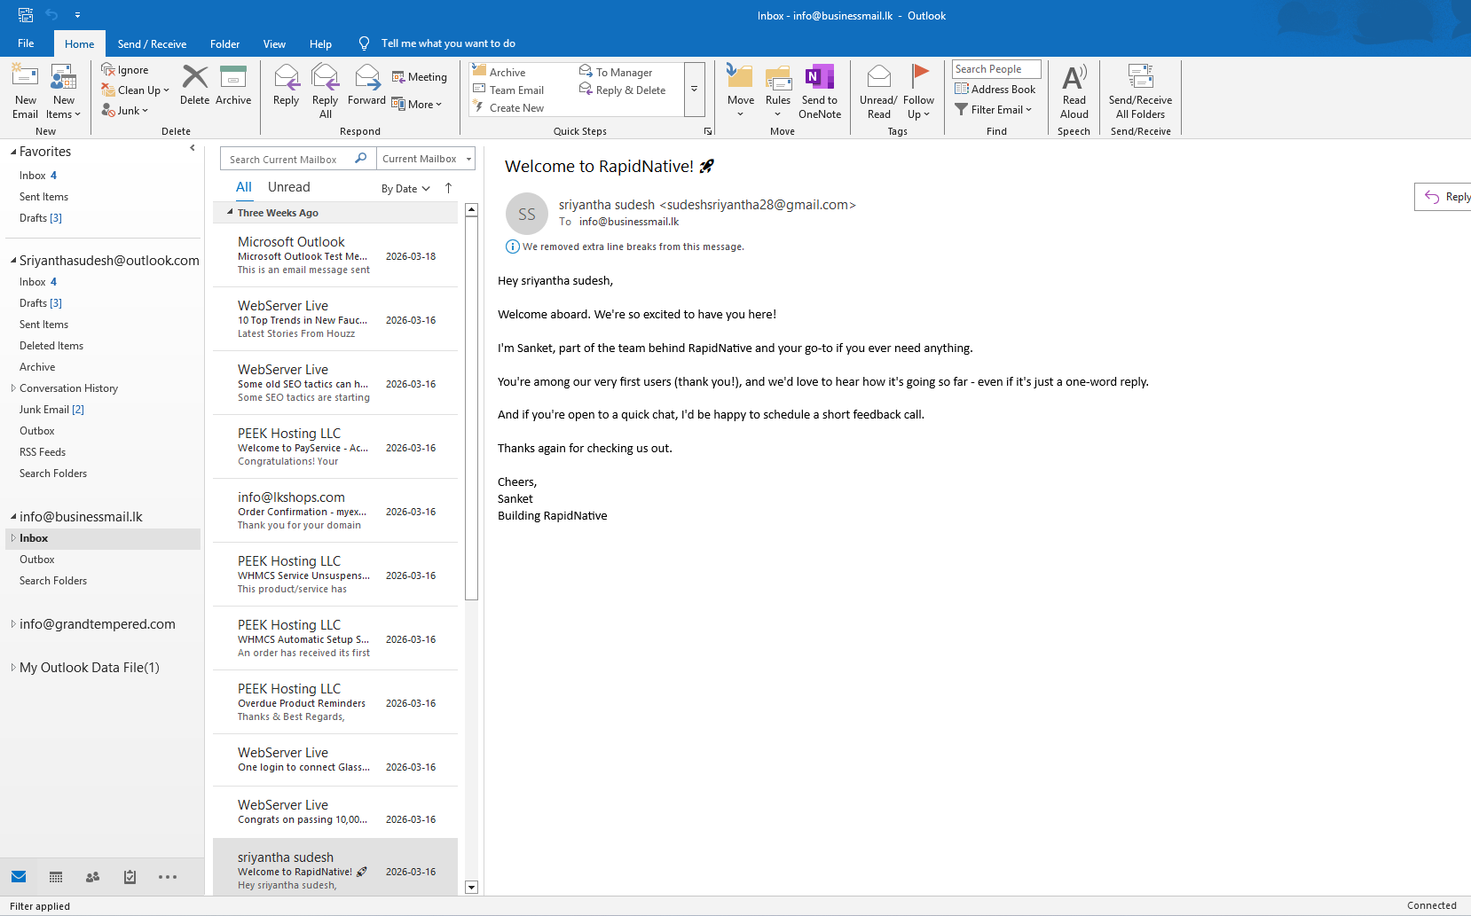Open Junk dropdown

[125, 111]
